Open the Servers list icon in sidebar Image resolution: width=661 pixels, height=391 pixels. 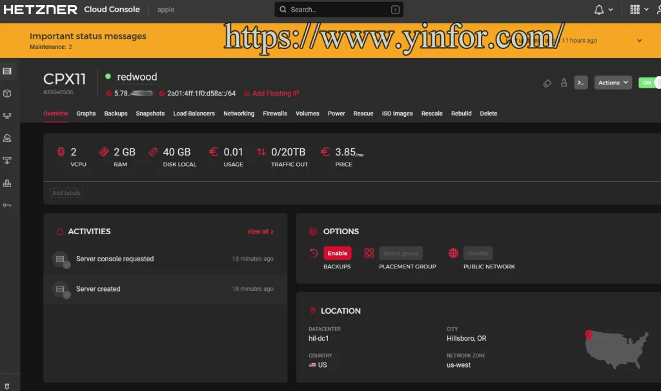(x=9, y=70)
